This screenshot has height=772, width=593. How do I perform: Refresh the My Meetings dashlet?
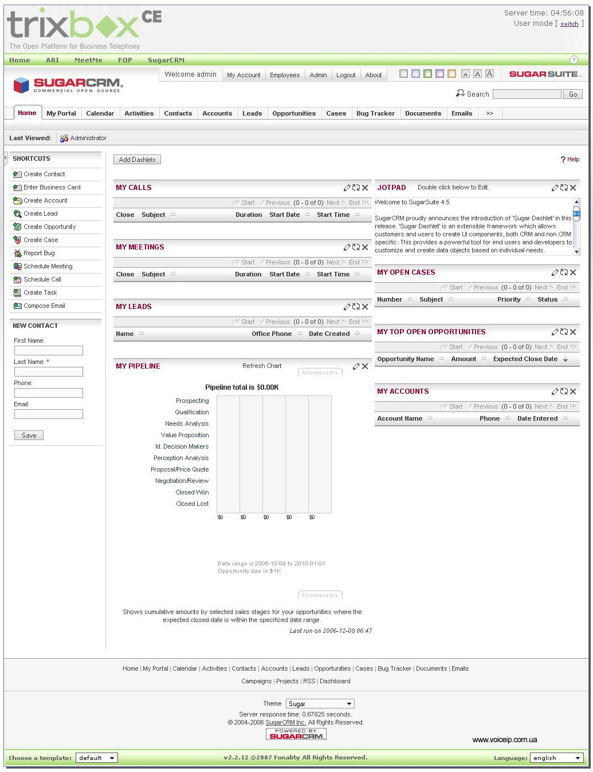click(356, 247)
